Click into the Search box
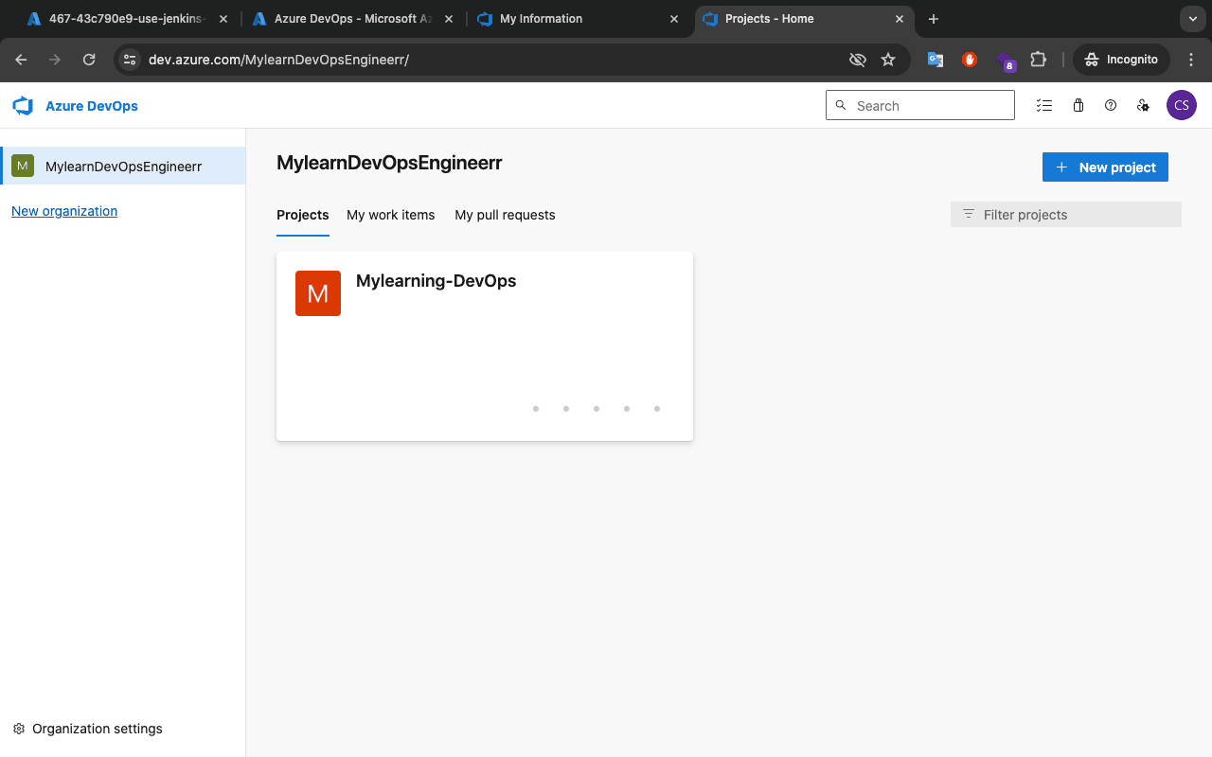 coord(920,106)
